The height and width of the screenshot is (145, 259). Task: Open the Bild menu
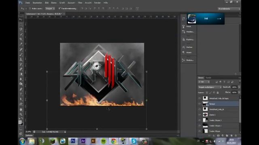coord(47,3)
